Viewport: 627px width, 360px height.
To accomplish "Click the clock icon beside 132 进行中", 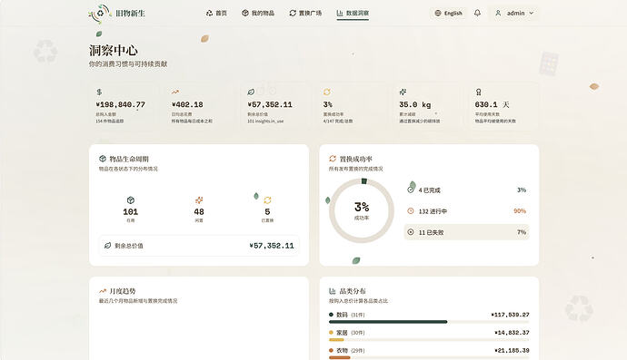I will [x=410, y=210].
